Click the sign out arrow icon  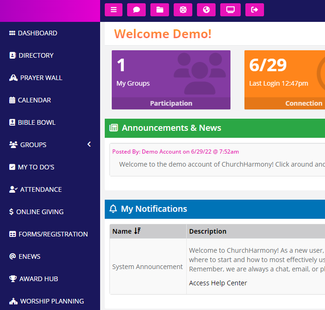(x=254, y=10)
